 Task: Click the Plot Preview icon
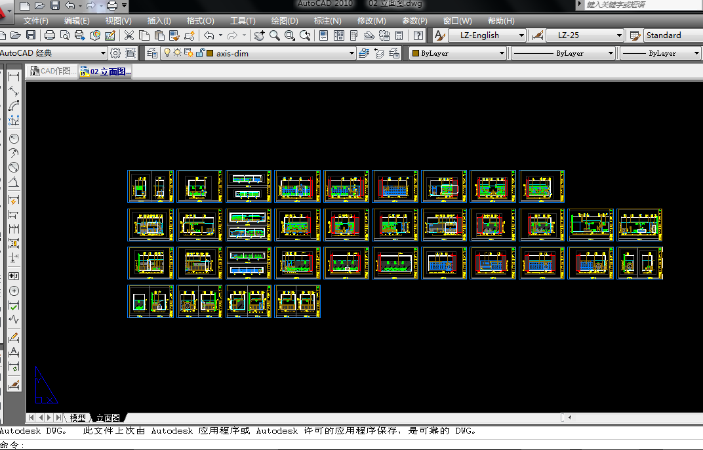(64, 35)
